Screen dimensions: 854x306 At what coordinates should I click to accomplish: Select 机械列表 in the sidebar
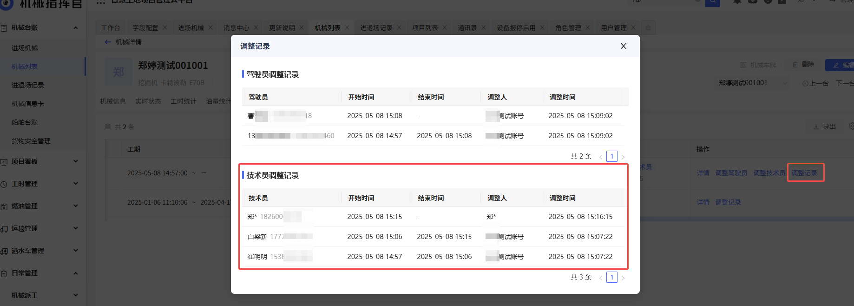click(x=25, y=67)
